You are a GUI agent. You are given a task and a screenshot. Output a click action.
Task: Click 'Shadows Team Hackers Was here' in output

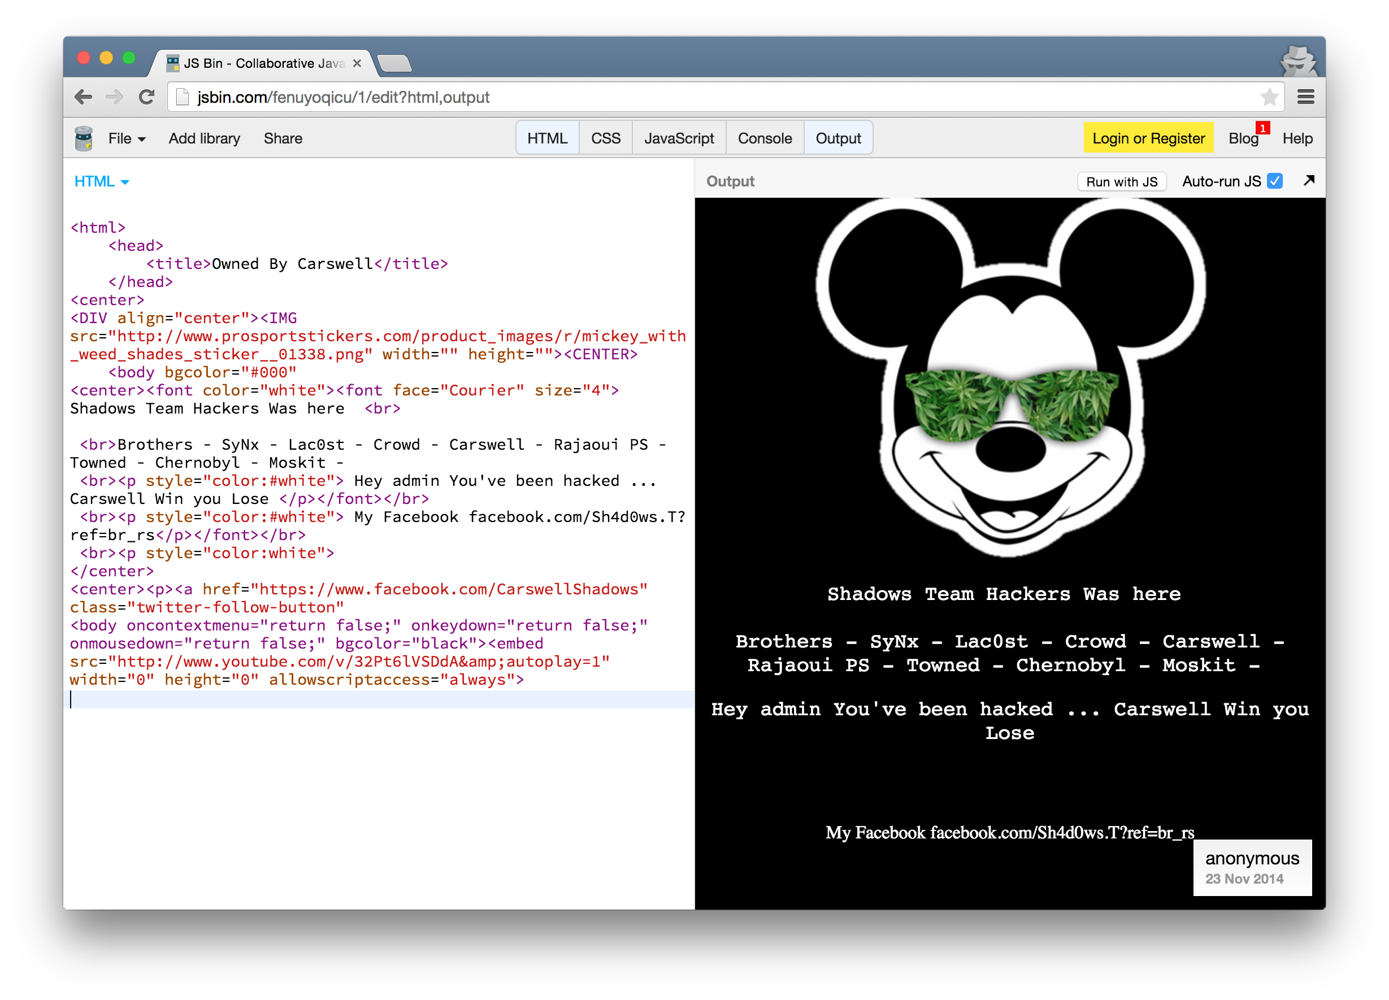click(1004, 594)
